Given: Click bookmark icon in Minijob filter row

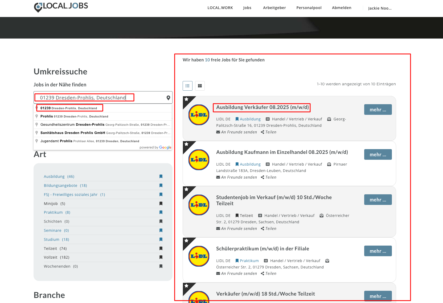Looking at the screenshot, I should 161,204.
